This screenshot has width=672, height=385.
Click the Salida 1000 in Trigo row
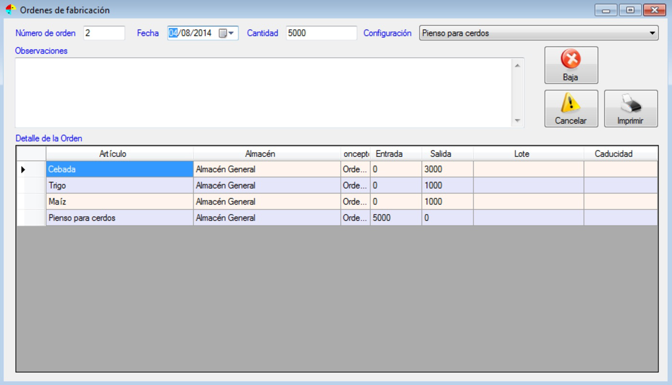[448, 185]
